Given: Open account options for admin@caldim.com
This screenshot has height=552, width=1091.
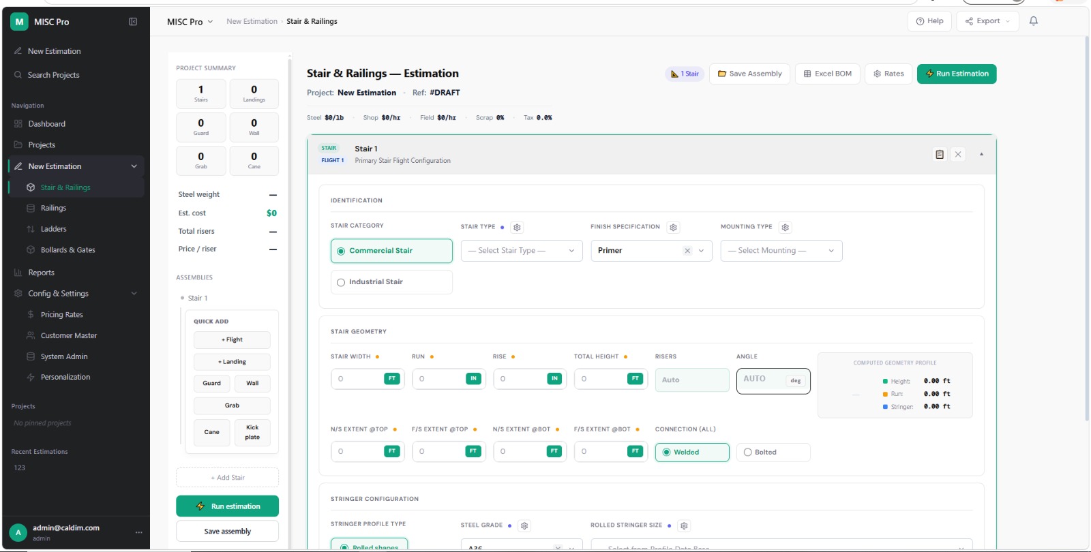Looking at the screenshot, I should coord(139,532).
